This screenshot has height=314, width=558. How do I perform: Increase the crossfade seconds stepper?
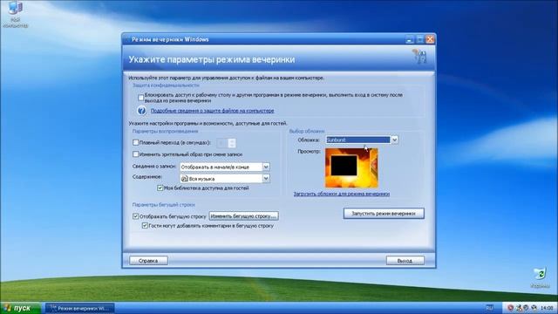point(232,140)
